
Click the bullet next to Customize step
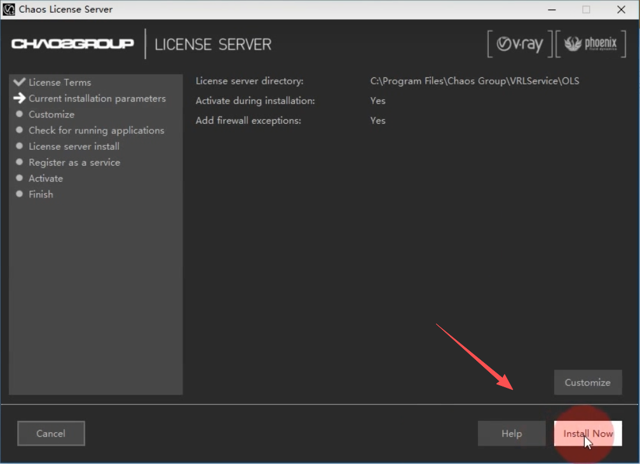[19, 114]
